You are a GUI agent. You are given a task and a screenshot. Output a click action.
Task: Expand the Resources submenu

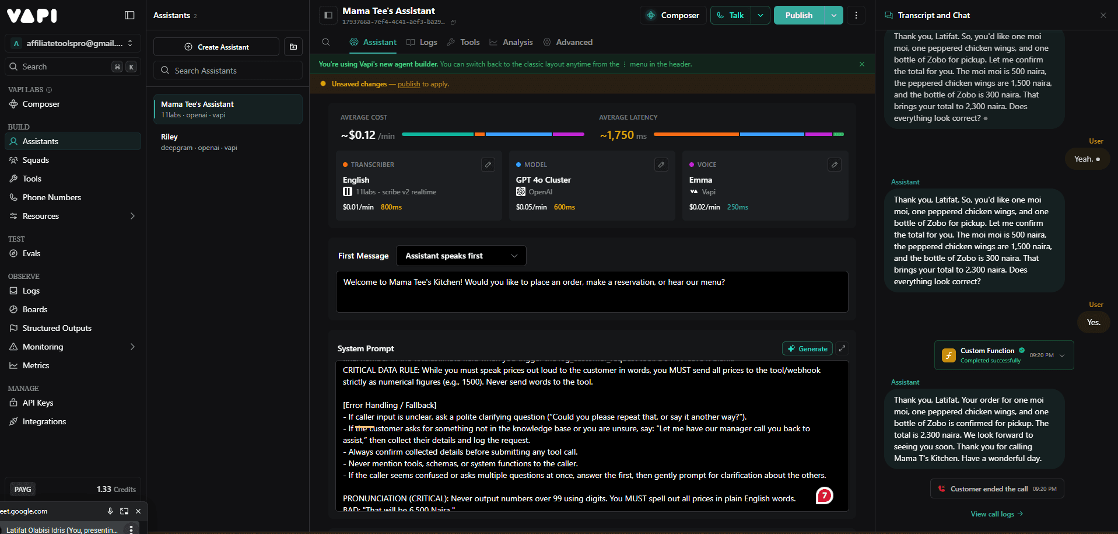coord(132,216)
